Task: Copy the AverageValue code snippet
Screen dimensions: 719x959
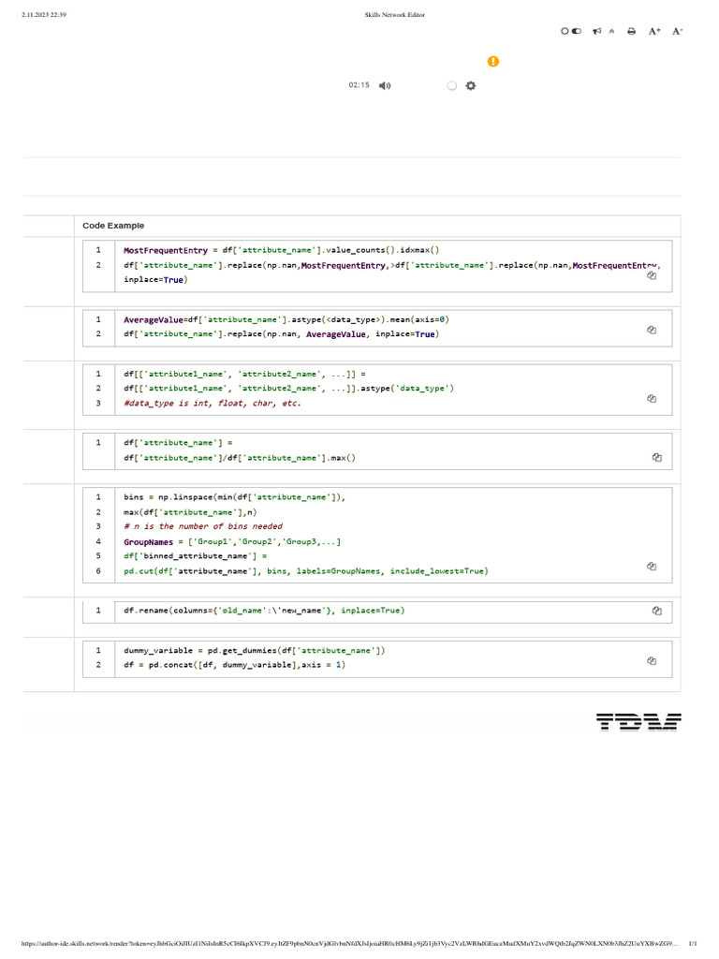Action: coord(652,330)
